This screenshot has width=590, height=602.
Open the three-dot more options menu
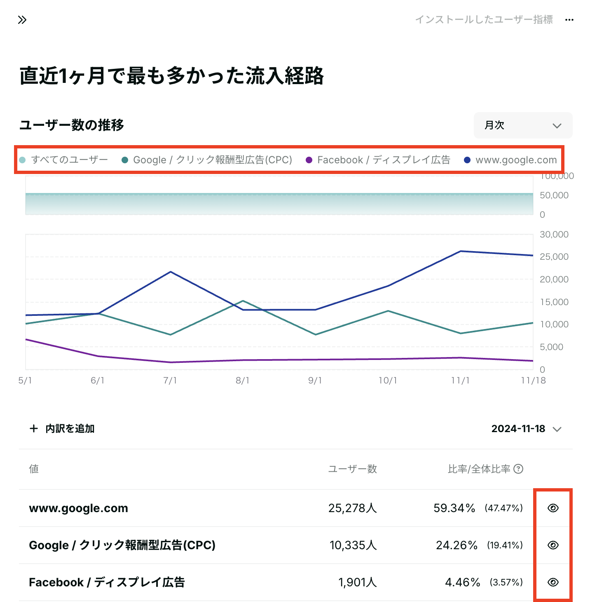point(569,20)
